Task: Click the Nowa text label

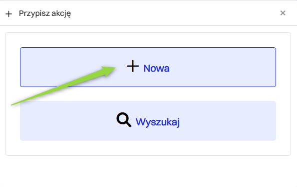Action: point(156,68)
